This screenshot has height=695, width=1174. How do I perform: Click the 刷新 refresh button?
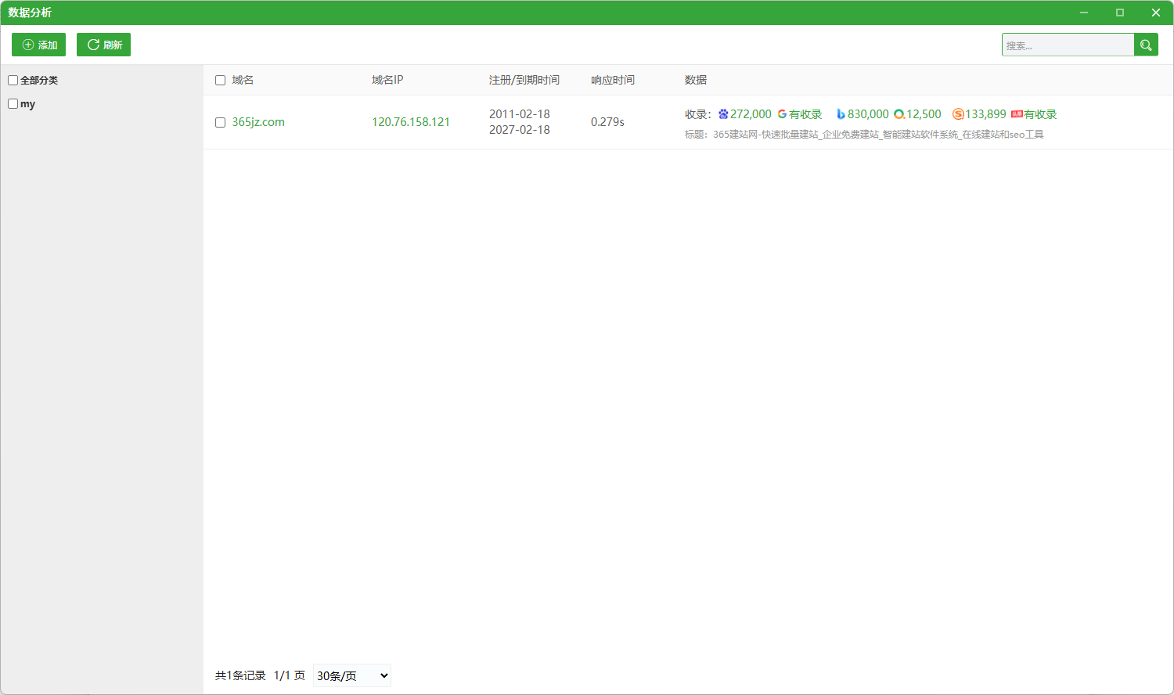point(103,45)
